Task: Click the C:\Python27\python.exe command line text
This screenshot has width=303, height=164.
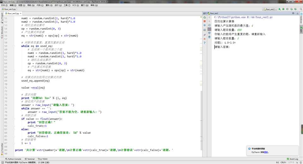Action: 243,17
